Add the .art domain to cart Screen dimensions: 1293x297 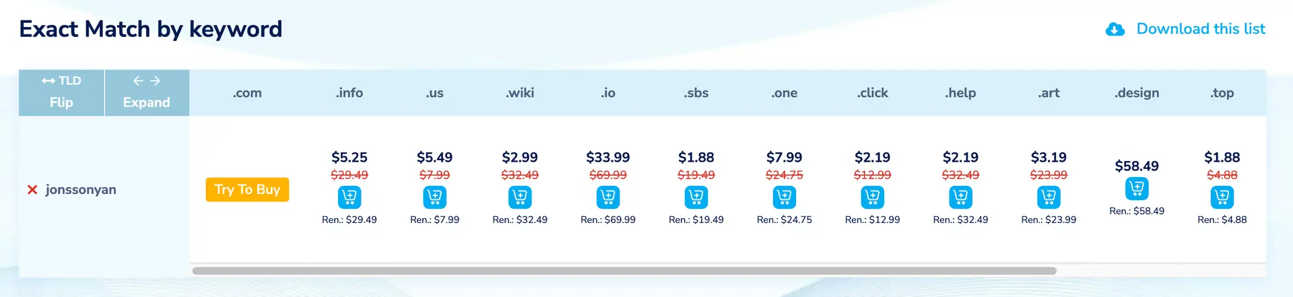click(x=1049, y=197)
